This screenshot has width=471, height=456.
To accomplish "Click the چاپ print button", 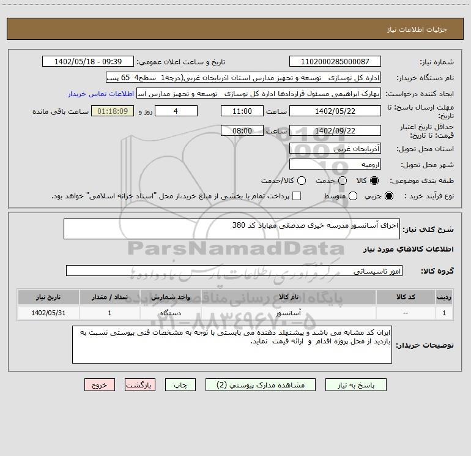I will point(180,385).
